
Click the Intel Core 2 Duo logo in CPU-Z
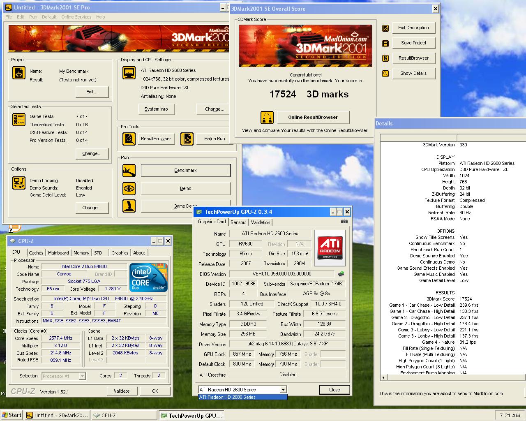(149, 278)
